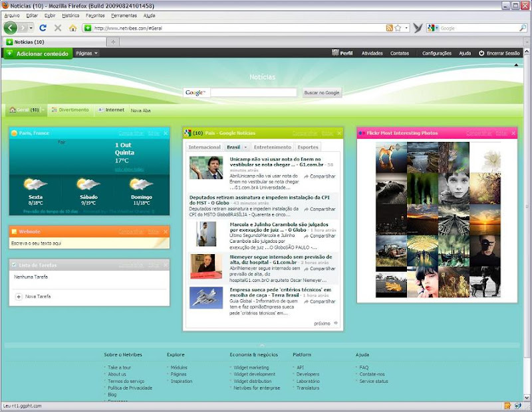Open the Geral tab options arrow
The image size is (532, 412).
(43, 110)
